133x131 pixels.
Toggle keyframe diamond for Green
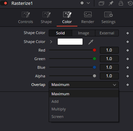(x=127, y=59)
